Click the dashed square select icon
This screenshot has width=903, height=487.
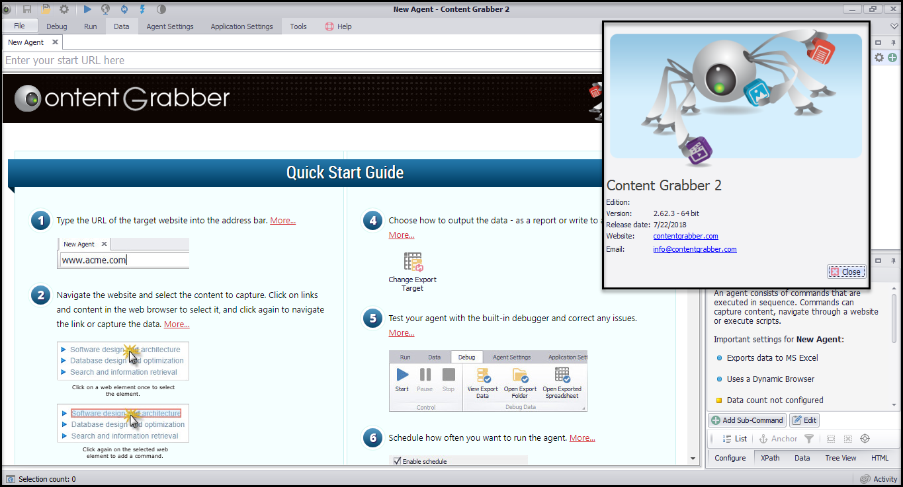(830, 439)
